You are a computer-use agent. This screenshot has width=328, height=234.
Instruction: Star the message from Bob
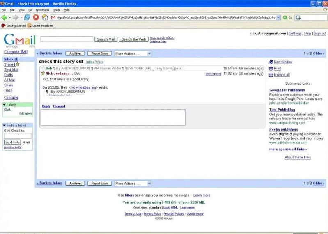43,68
